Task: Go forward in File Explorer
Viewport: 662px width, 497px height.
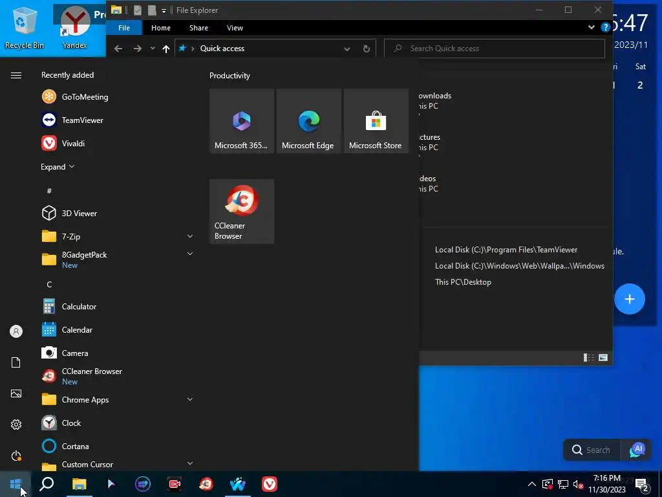Action: tap(138, 49)
